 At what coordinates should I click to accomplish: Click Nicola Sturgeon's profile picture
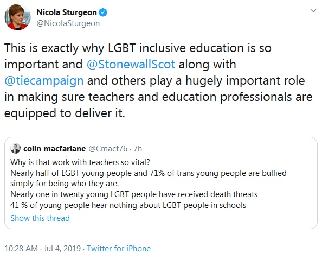17,17
